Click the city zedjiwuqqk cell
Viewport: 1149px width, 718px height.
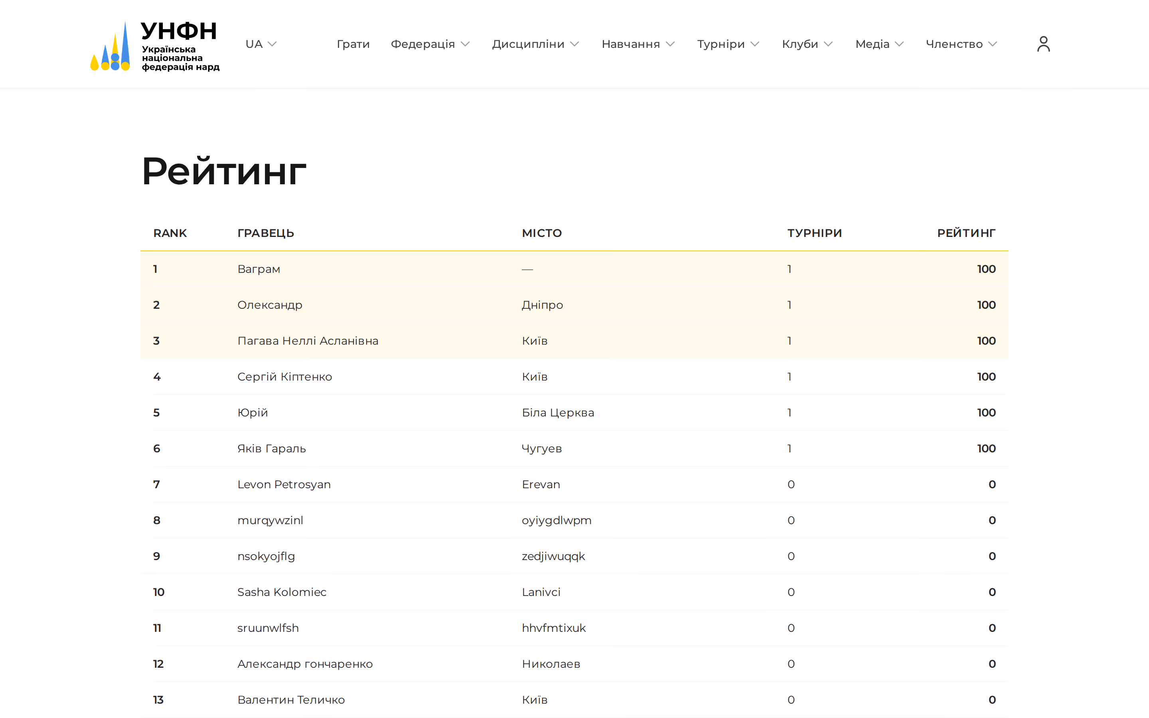click(x=553, y=556)
